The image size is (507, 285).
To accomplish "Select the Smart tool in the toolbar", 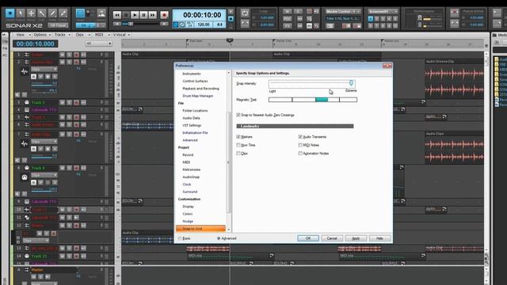I will (x=10, y=13).
